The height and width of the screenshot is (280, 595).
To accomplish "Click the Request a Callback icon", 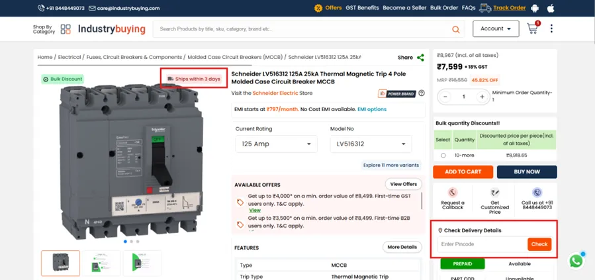I will tap(453, 193).
